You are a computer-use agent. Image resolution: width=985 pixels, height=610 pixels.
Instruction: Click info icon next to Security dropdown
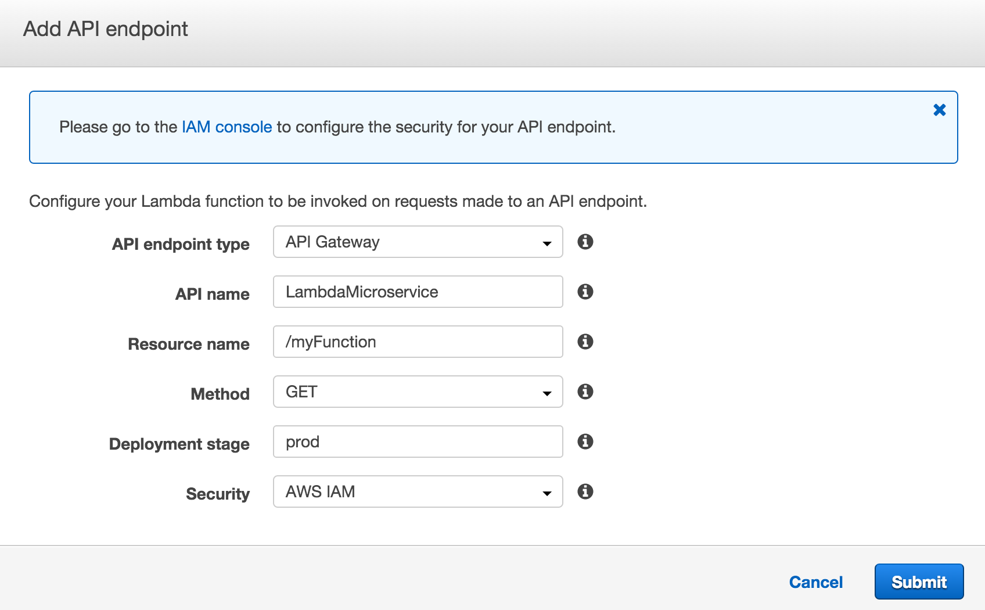click(585, 491)
